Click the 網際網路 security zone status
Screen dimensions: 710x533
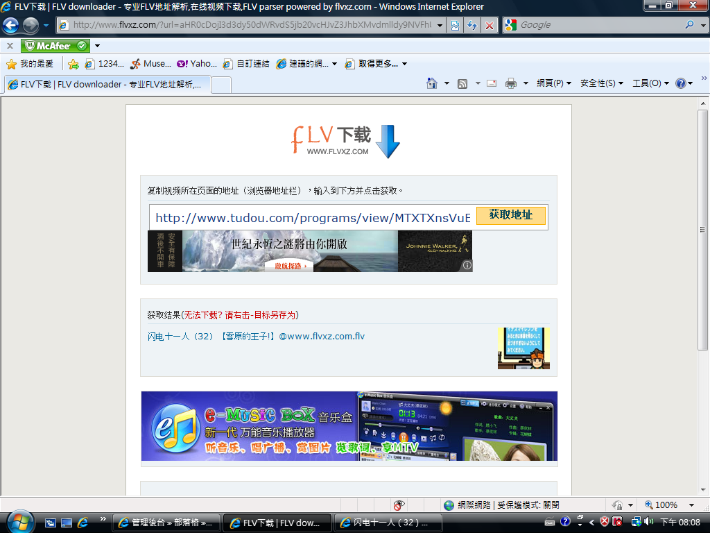[x=502, y=505]
